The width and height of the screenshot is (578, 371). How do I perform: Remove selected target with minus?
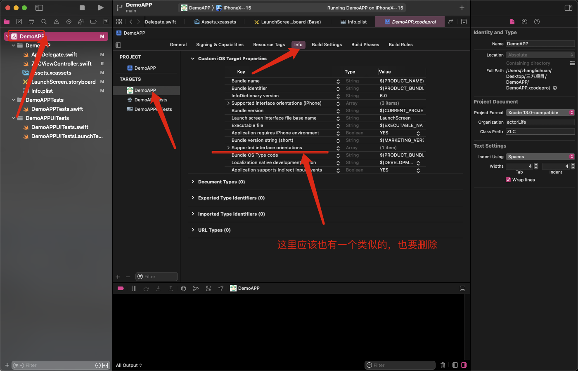tap(128, 277)
